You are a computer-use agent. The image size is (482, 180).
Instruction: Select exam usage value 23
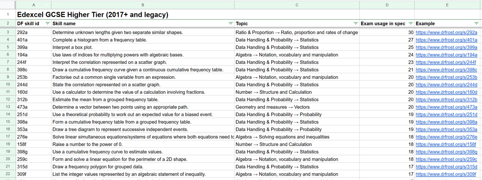tap(386, 62)
